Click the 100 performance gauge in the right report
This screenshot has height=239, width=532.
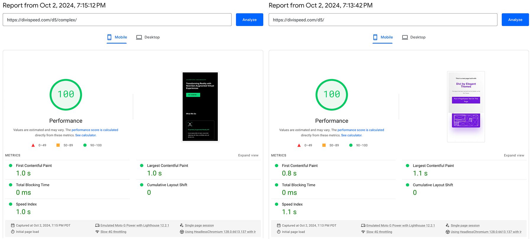(x=332, y=95)
